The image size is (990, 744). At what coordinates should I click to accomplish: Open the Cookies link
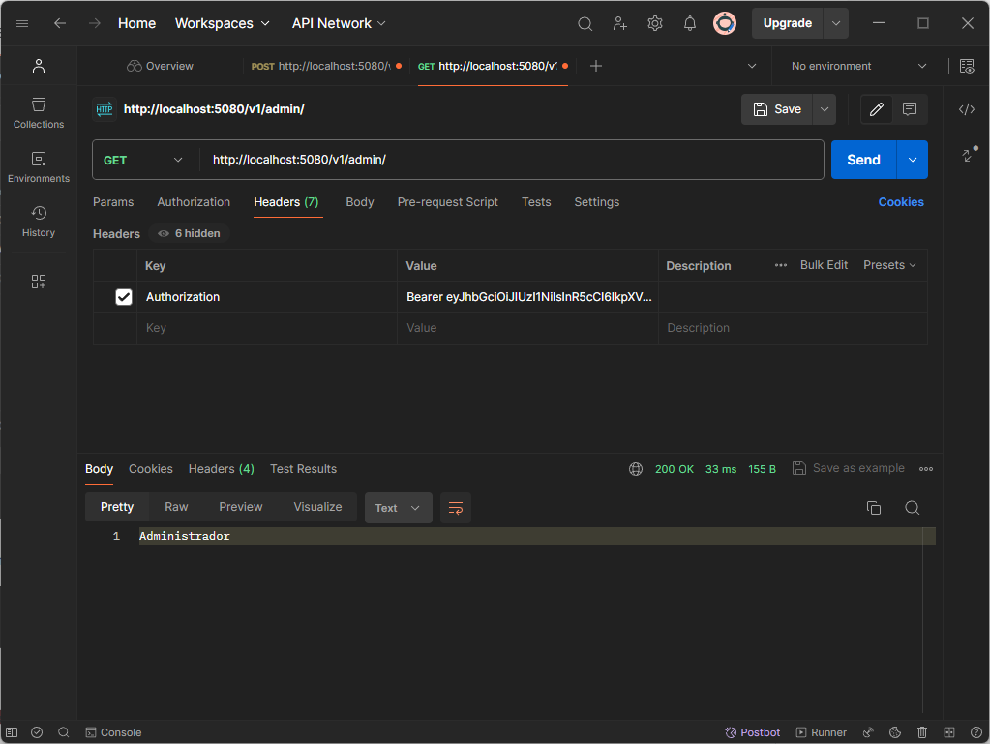tap(901, 202)
